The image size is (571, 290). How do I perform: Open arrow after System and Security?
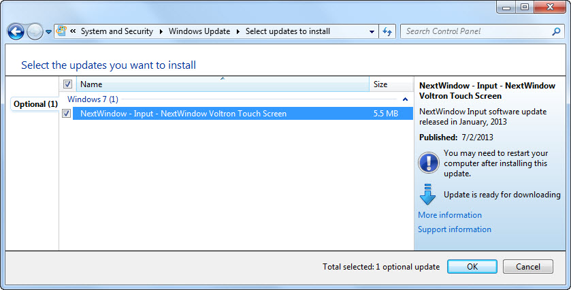click(x=161, y=32)
